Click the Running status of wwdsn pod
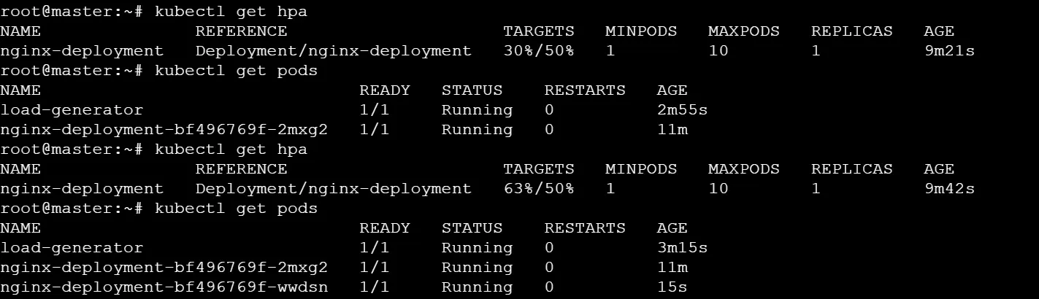 point(477,287)
